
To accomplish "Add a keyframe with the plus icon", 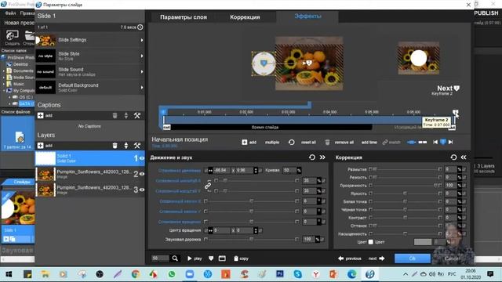I will coord(244,142).
